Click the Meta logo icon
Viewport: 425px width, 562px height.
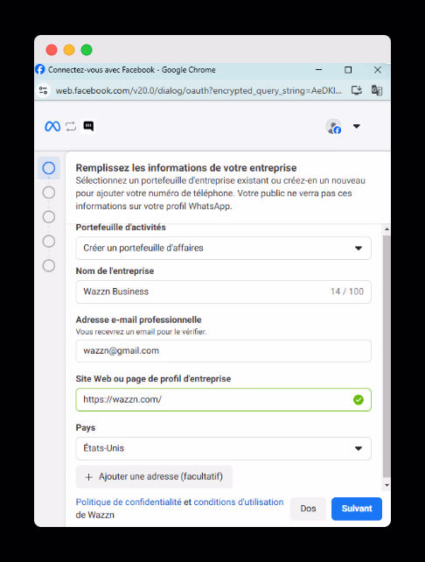tap(52, 126)
